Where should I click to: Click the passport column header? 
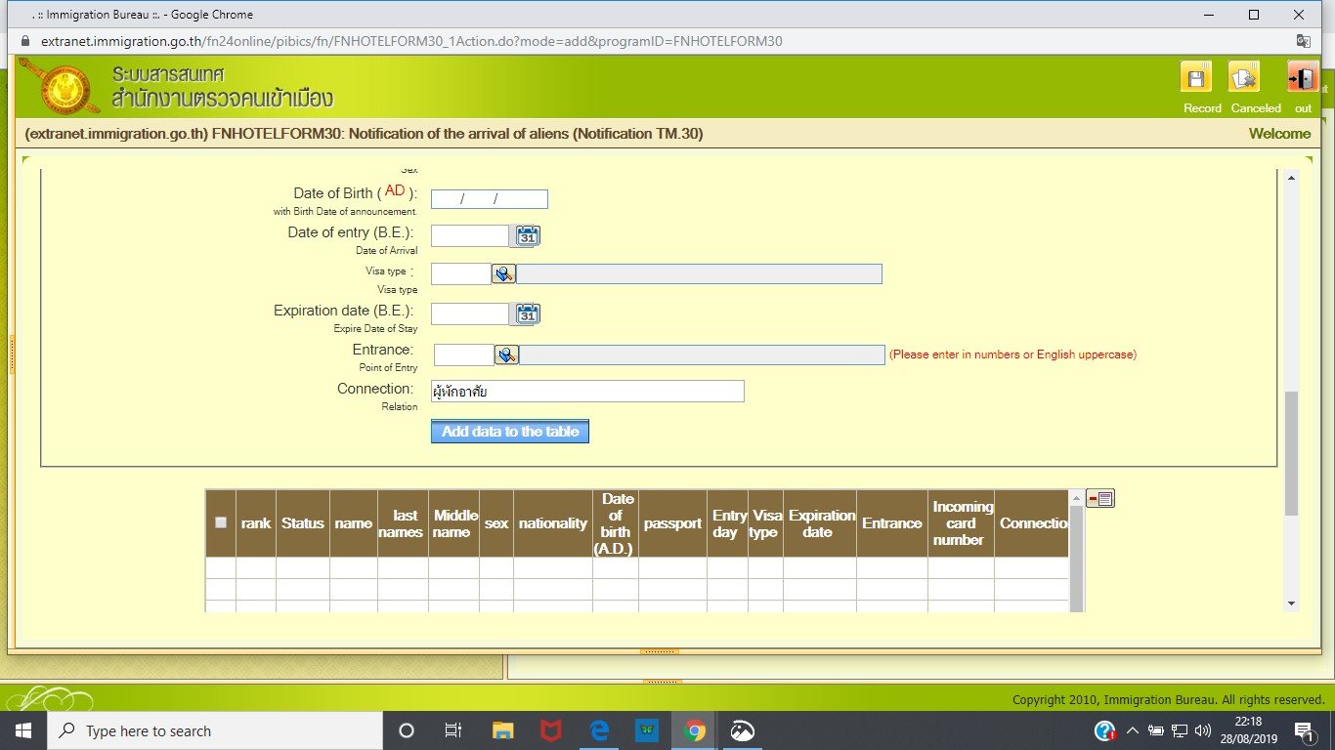(x=672, y=523)
